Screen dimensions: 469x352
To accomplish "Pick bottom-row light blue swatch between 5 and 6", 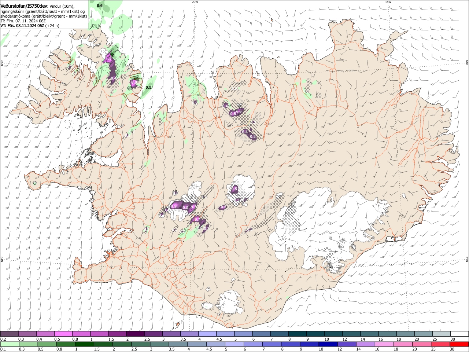I will coord(234,344).
